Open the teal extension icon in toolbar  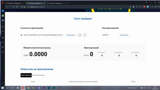(x=148, y=7)
